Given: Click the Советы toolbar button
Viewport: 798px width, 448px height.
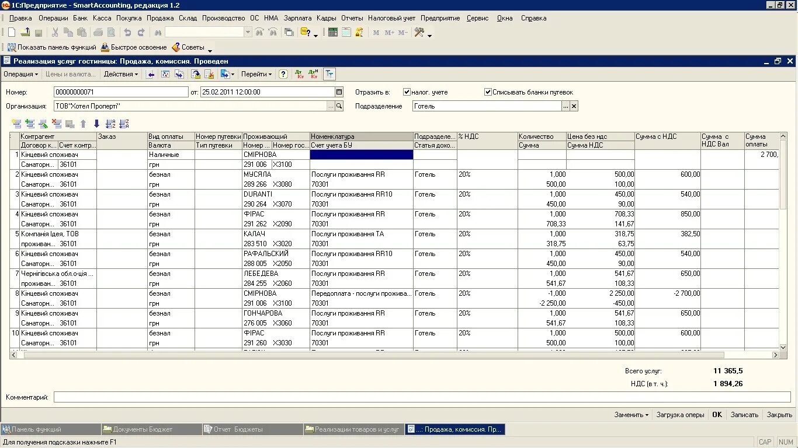Looking at the screenshot, I should coord(188,47).
